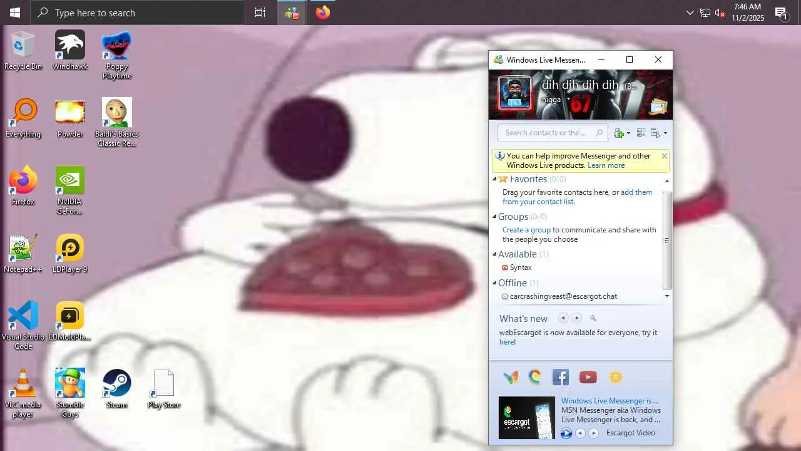The width and height of the screenshot is (801, 451).
Task: Click the Learn more link
Action: coord(606,165)
